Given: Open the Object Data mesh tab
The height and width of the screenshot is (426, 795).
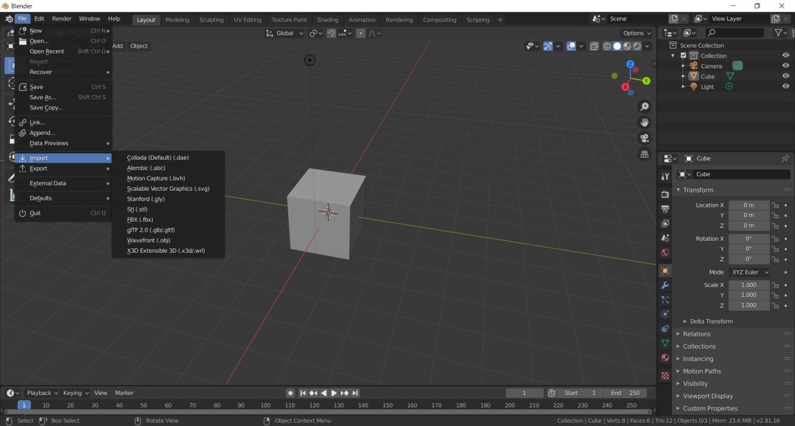Looking at the screenshot, I should (665, 343).
